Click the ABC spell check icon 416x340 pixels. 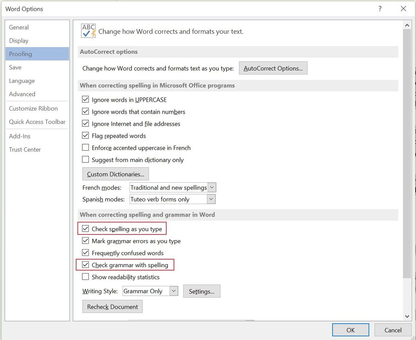pos(88,30)
